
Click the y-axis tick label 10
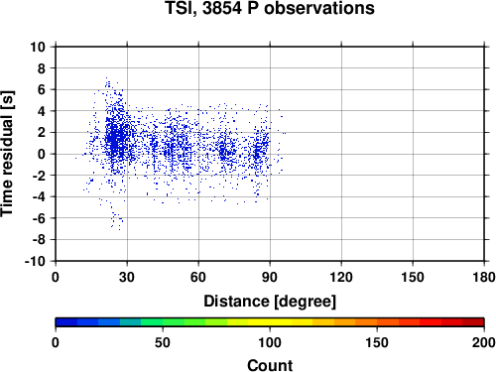[38, 47]
